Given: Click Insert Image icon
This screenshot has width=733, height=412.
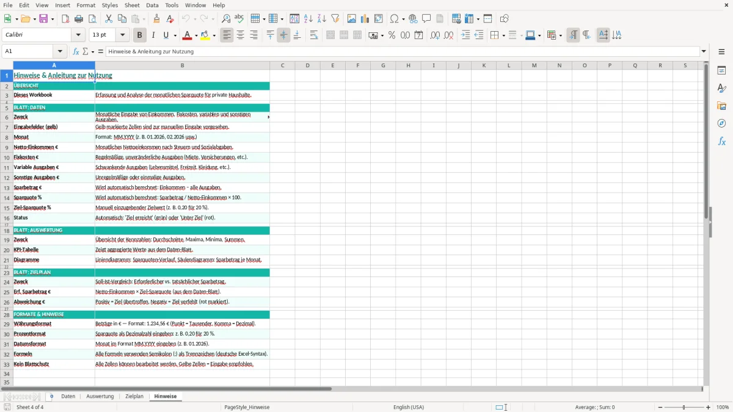Looking at the screenshot, I should pos(351,19).
